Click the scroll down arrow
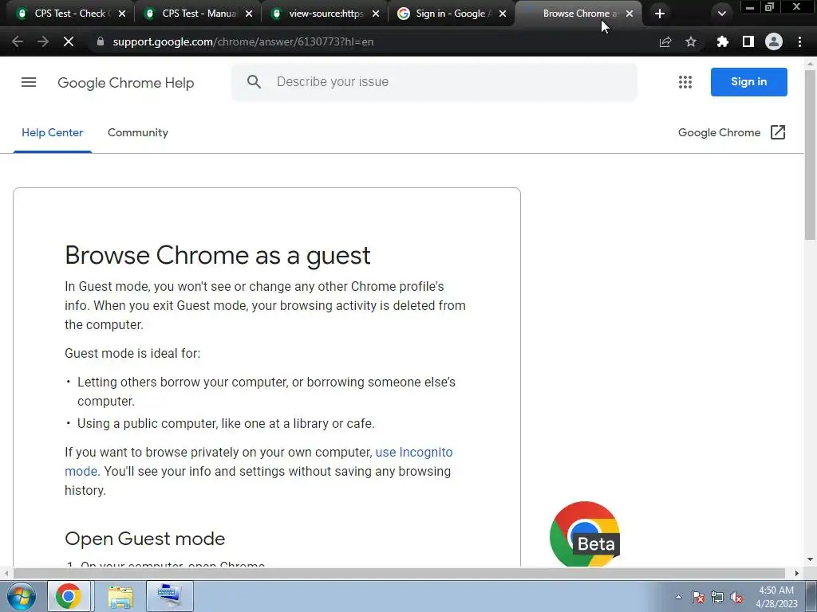The height and width of the screenshot is (612, 817). point(810,560)
